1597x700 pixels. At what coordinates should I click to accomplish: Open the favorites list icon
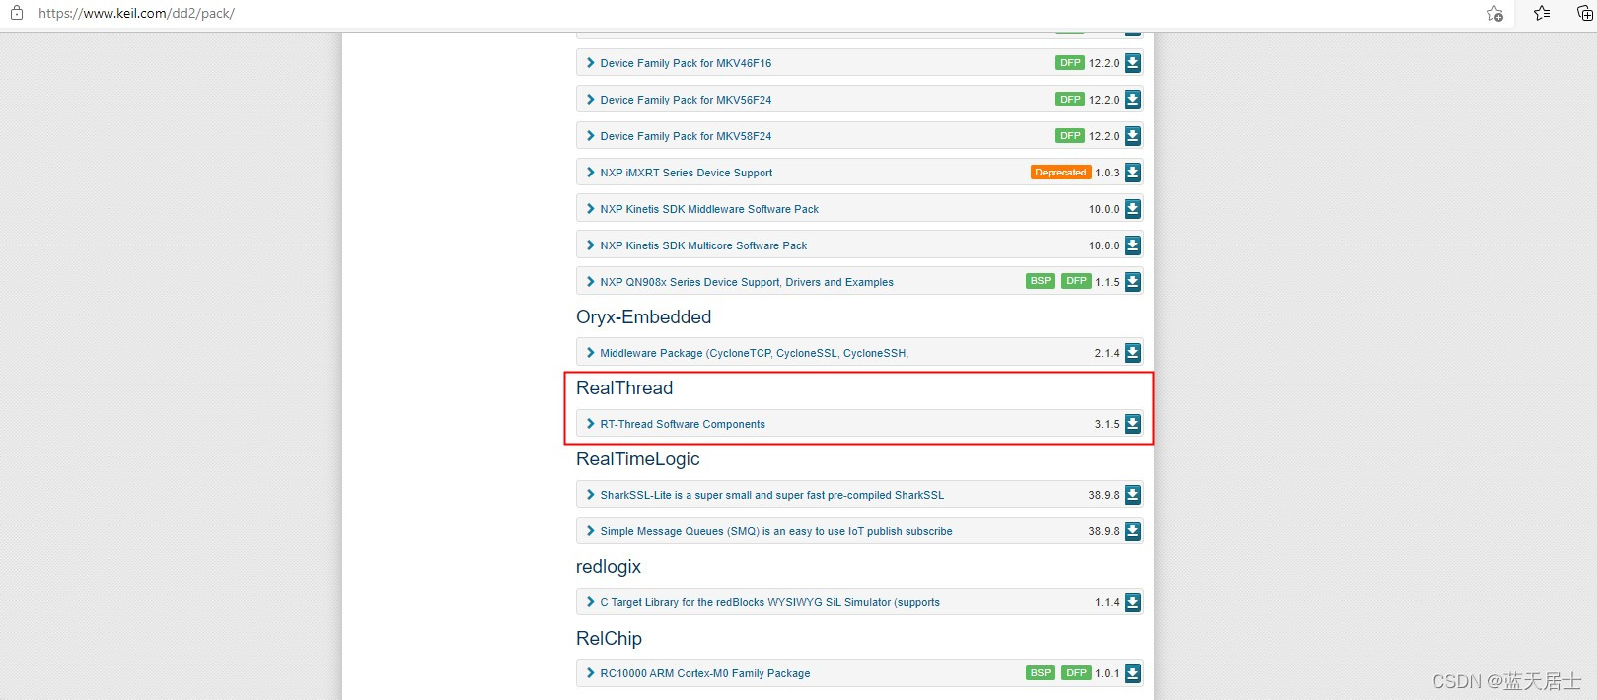1542,14
